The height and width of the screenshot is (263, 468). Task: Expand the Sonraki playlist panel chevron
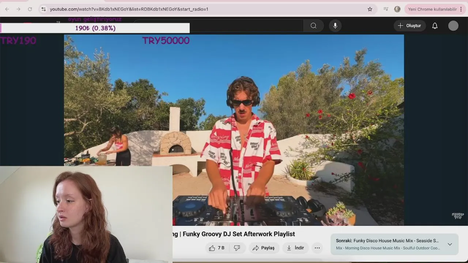pos(450,244)
